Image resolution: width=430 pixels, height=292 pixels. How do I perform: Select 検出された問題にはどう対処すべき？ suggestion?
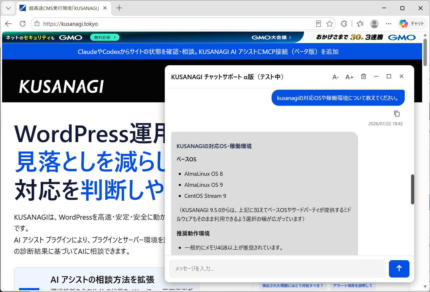293,286
